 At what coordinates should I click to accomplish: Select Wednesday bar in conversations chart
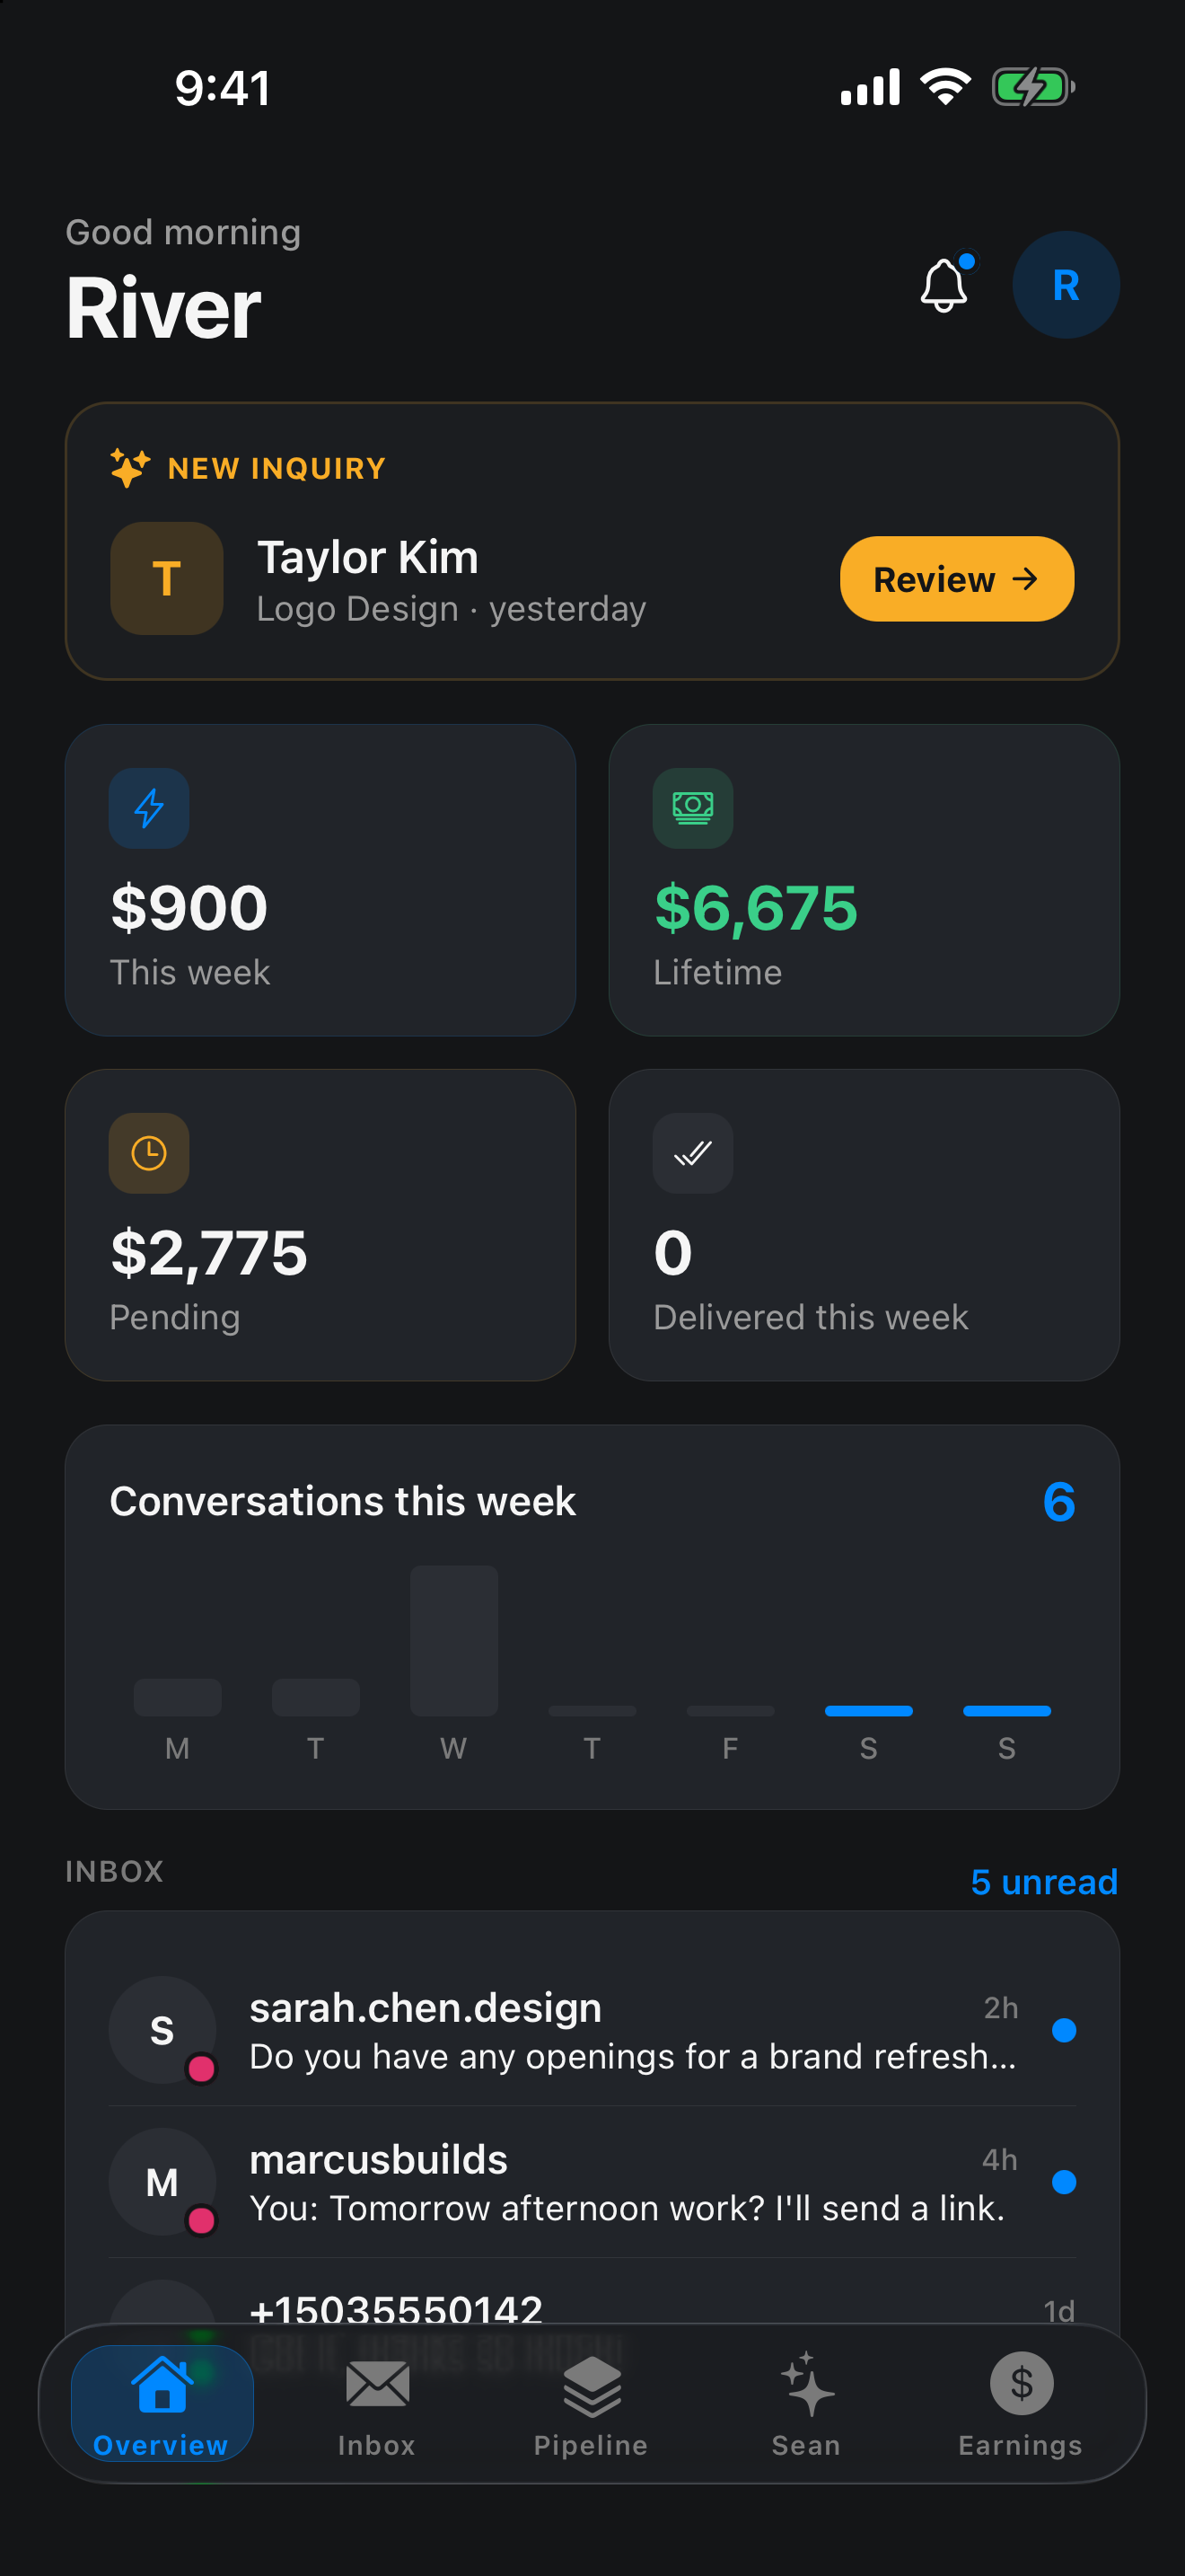[453, 1641]
